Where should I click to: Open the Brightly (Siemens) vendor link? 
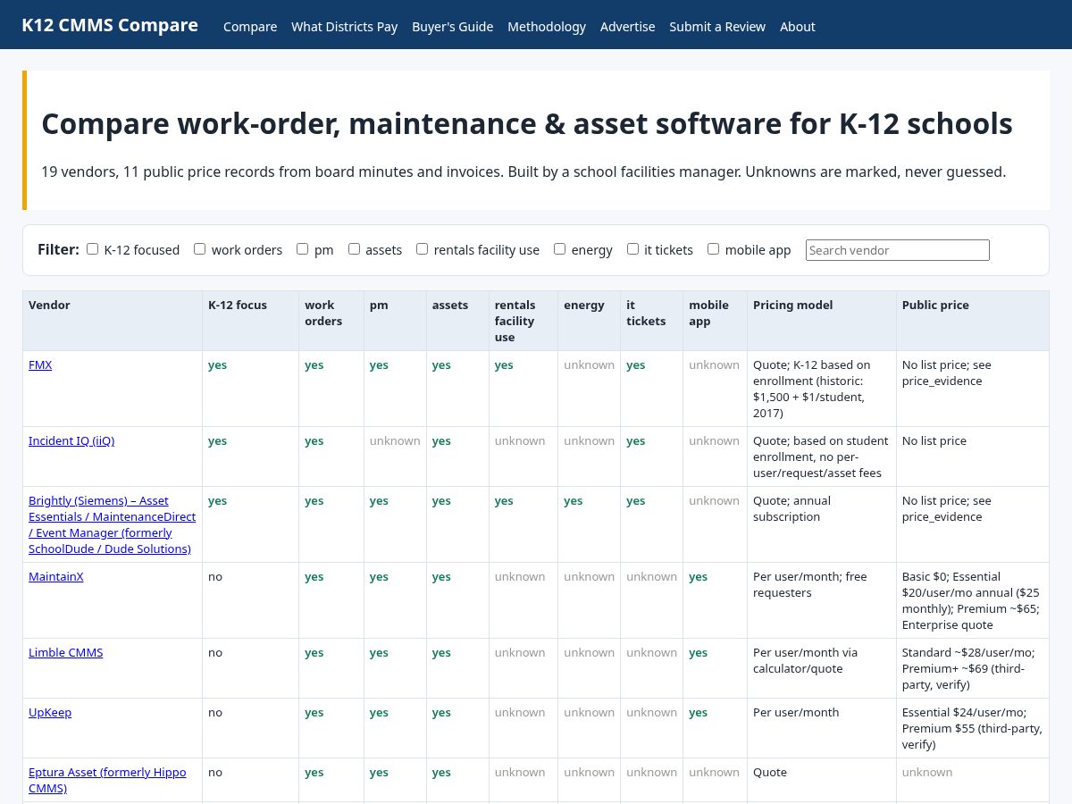point(112,524)
